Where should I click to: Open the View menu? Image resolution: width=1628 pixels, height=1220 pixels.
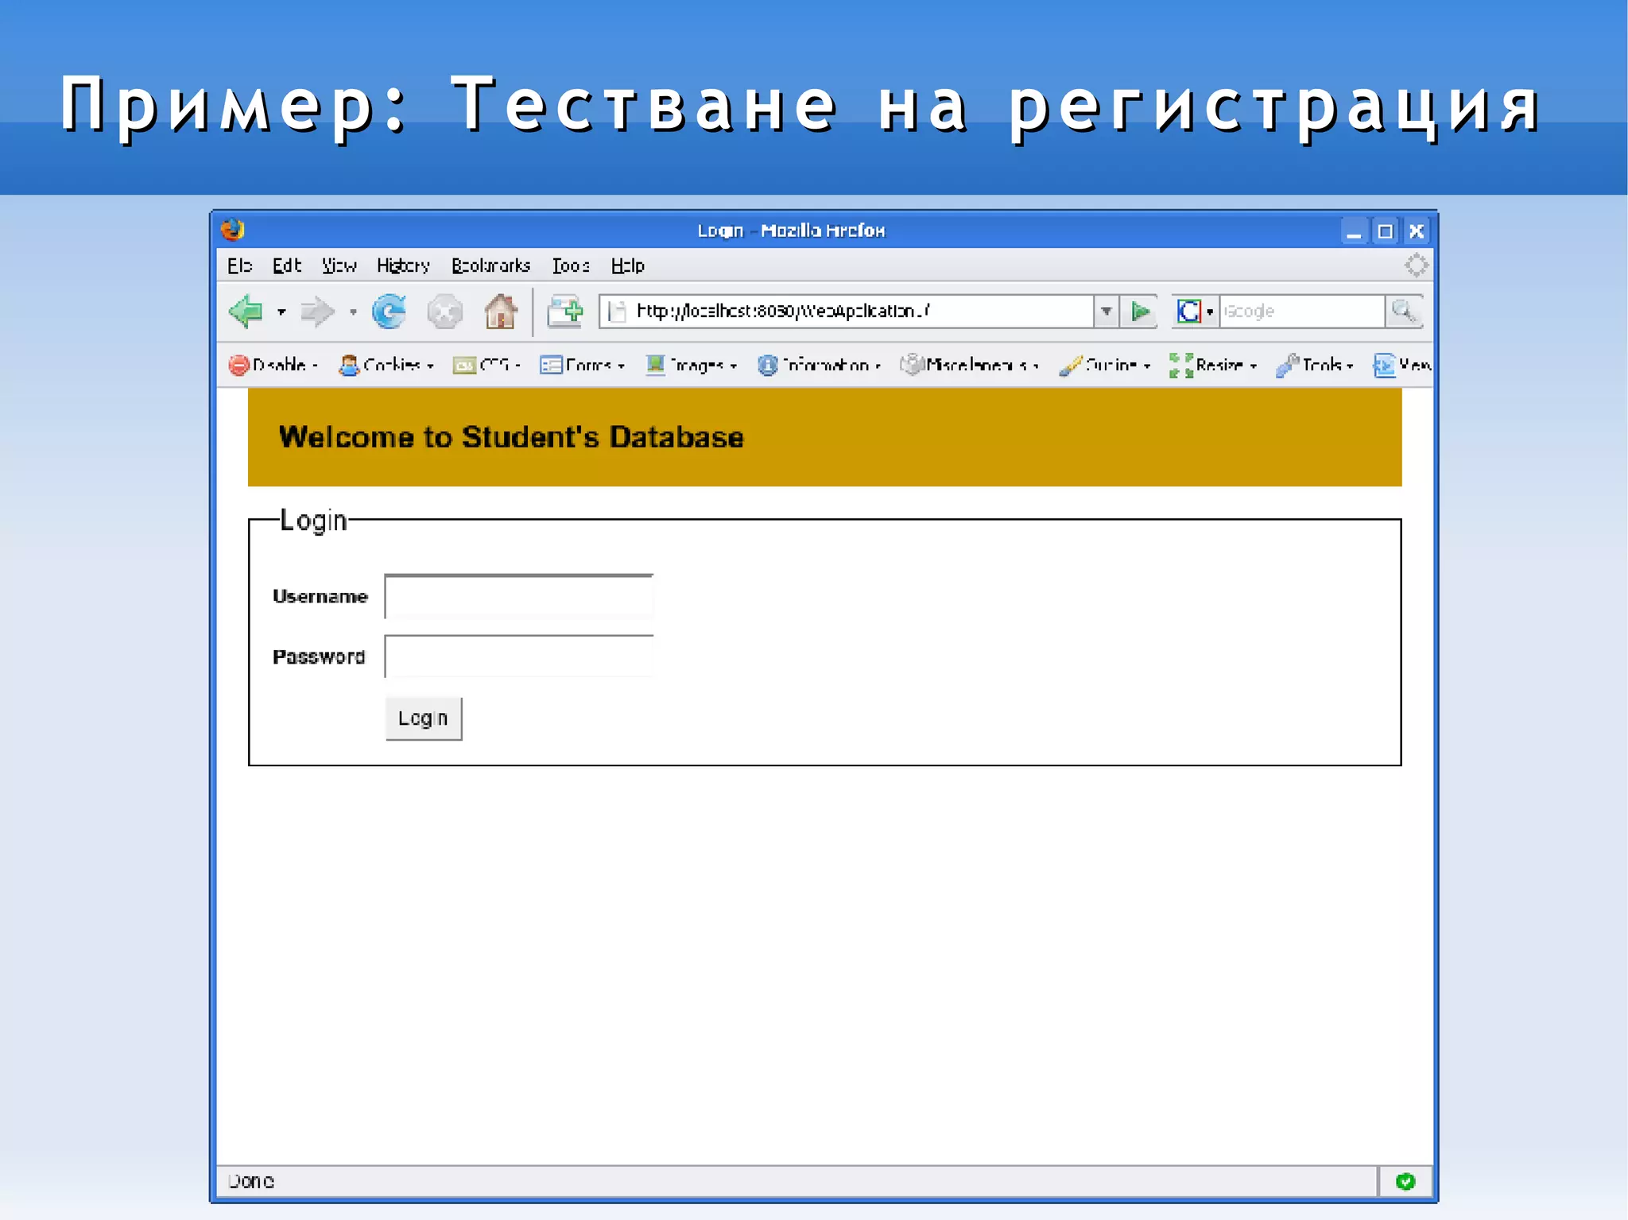[339, 265]
